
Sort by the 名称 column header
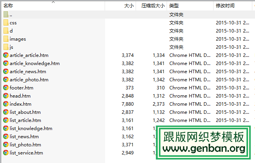point(9,6)
